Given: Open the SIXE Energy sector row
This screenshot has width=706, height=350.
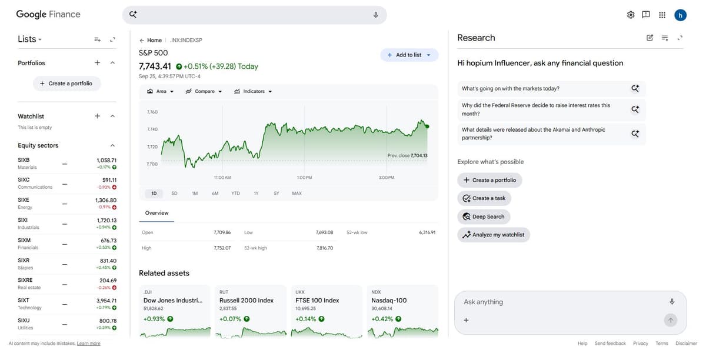Looking at the screenshot, I should pyautogui.click(x=67, y=203).
